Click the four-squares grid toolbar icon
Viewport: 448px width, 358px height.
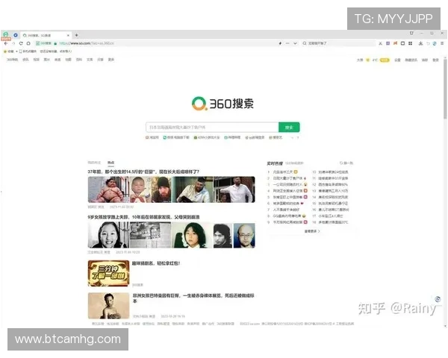point(410,43)
